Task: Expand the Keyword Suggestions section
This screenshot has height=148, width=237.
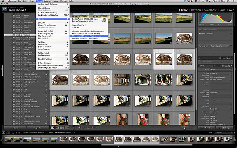Action: [231, 34]
